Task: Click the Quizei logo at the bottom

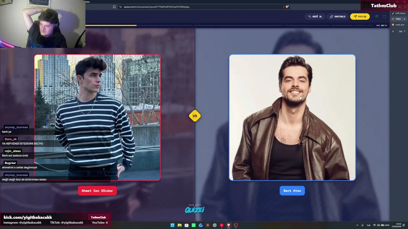Action: coord(194,209)
